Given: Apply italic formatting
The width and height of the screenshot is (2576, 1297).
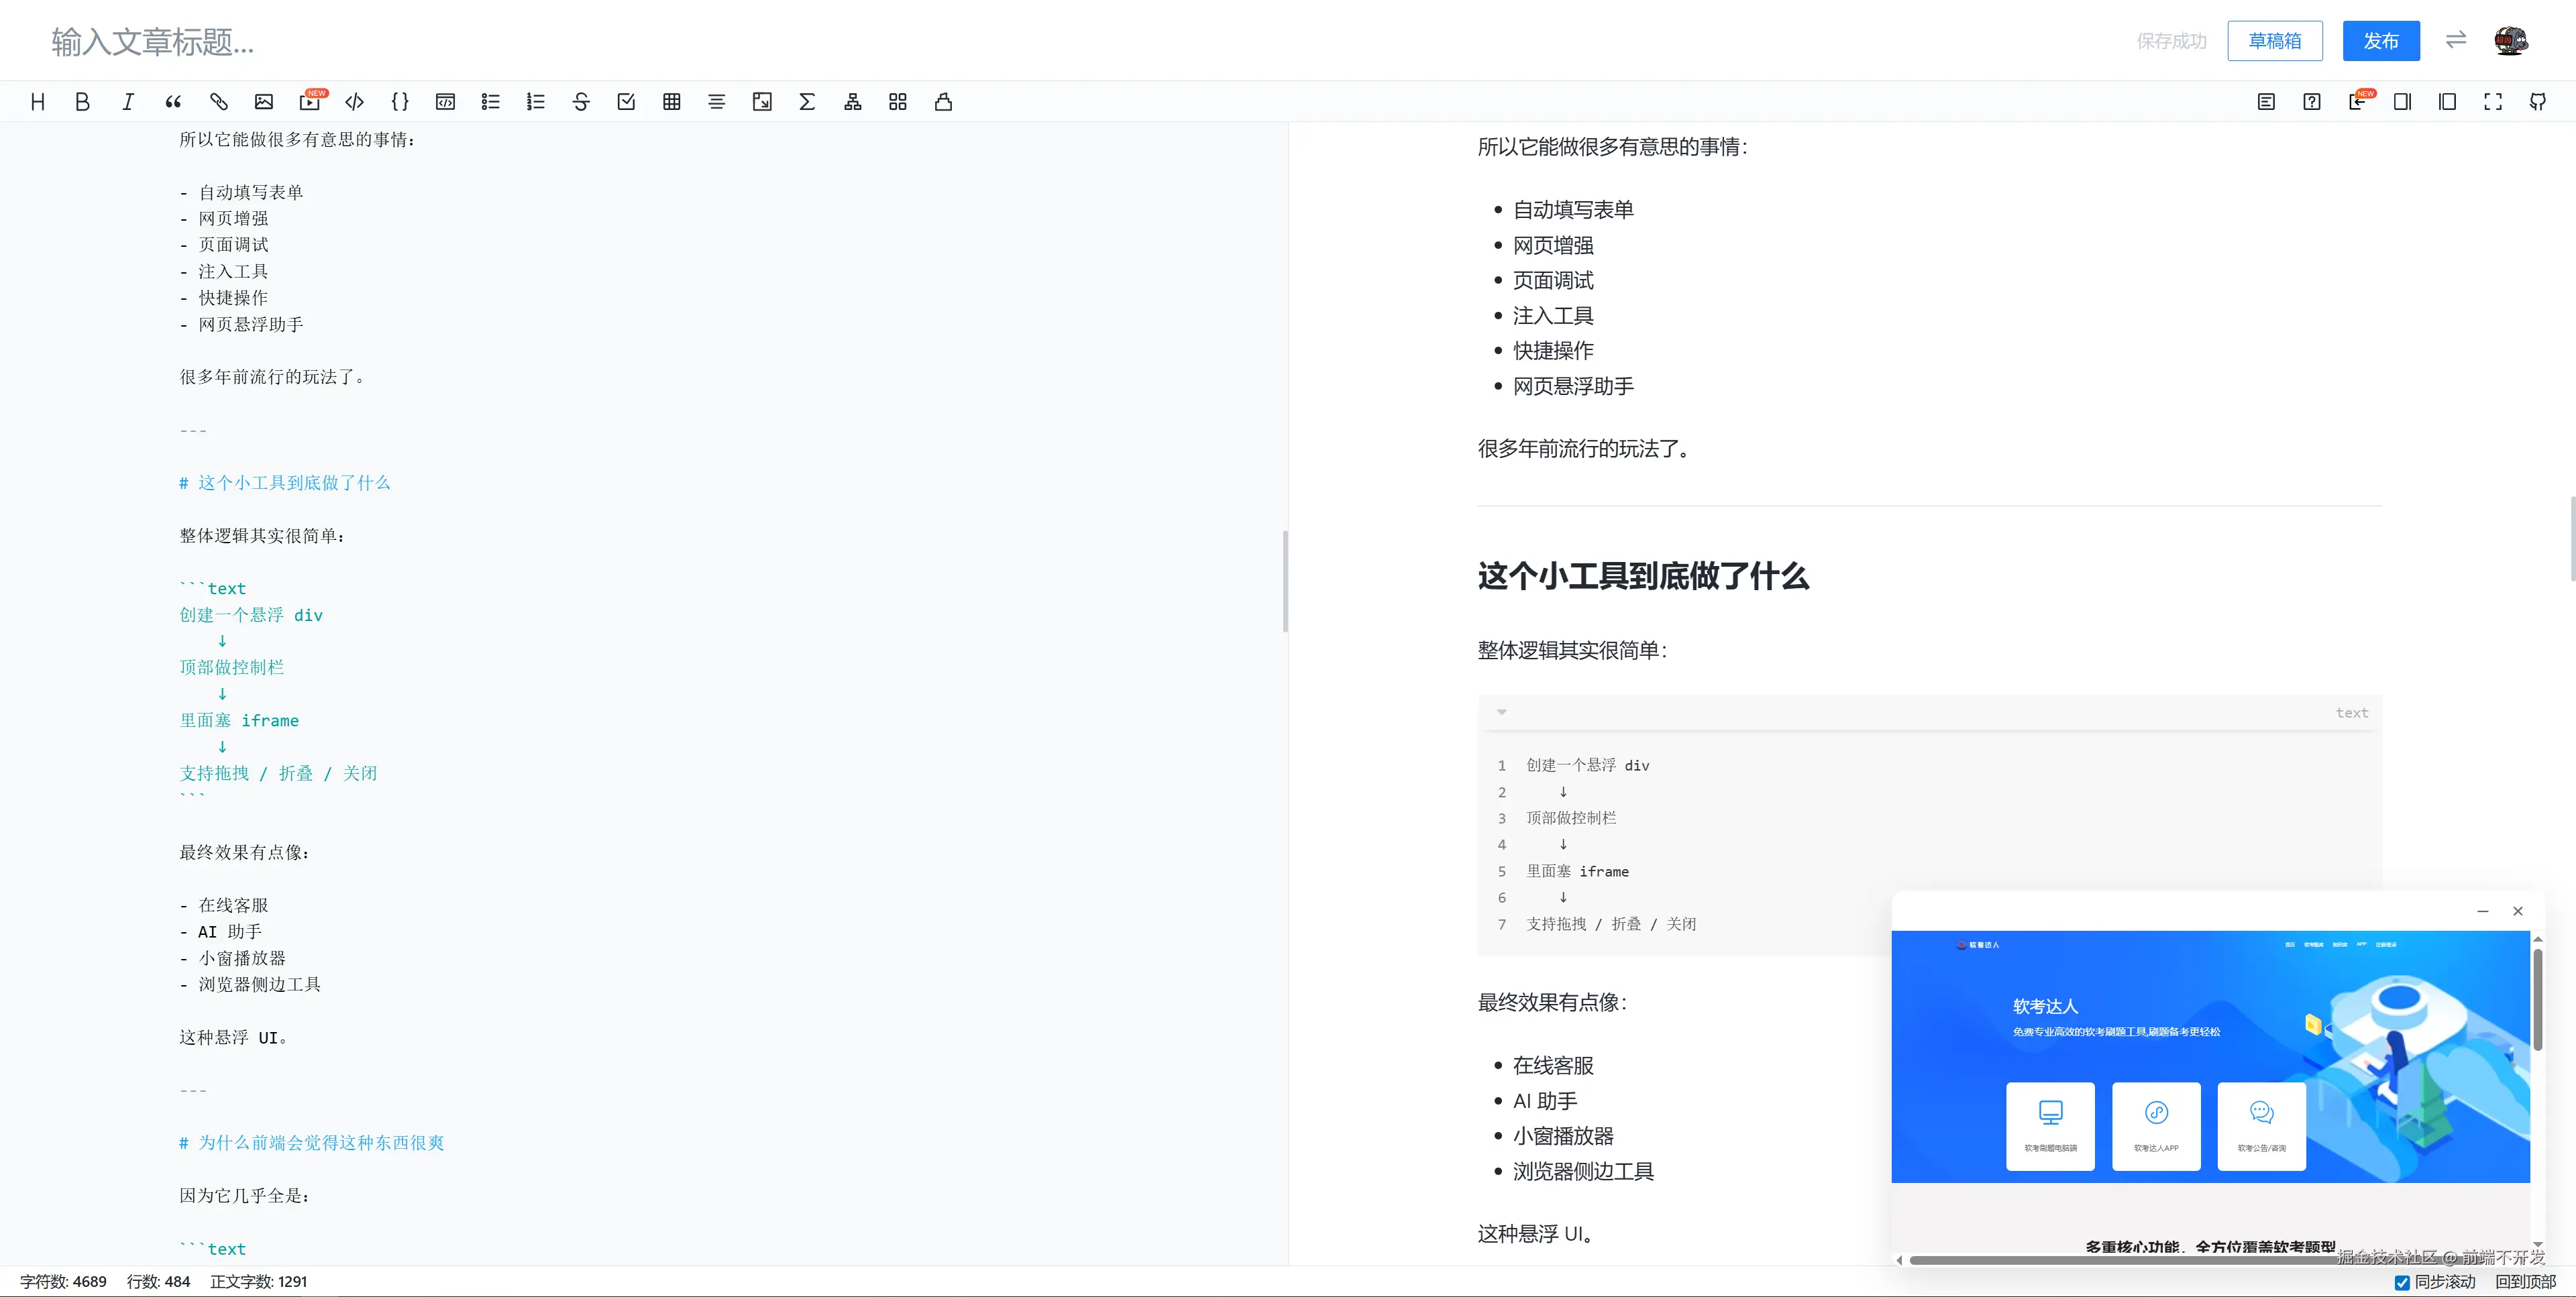Looking at the screenshot, I should [x=128, y=102].
